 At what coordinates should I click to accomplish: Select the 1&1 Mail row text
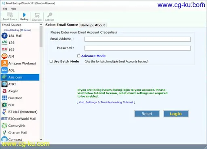(x=15, y=36)
